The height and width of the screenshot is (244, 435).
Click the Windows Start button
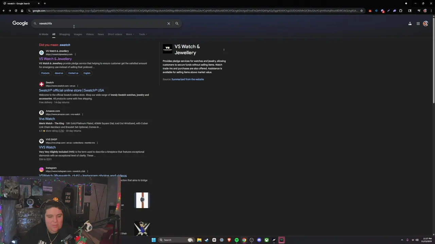coord(154,240)
